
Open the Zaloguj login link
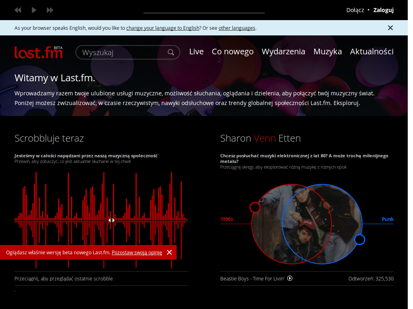(384, 10)
